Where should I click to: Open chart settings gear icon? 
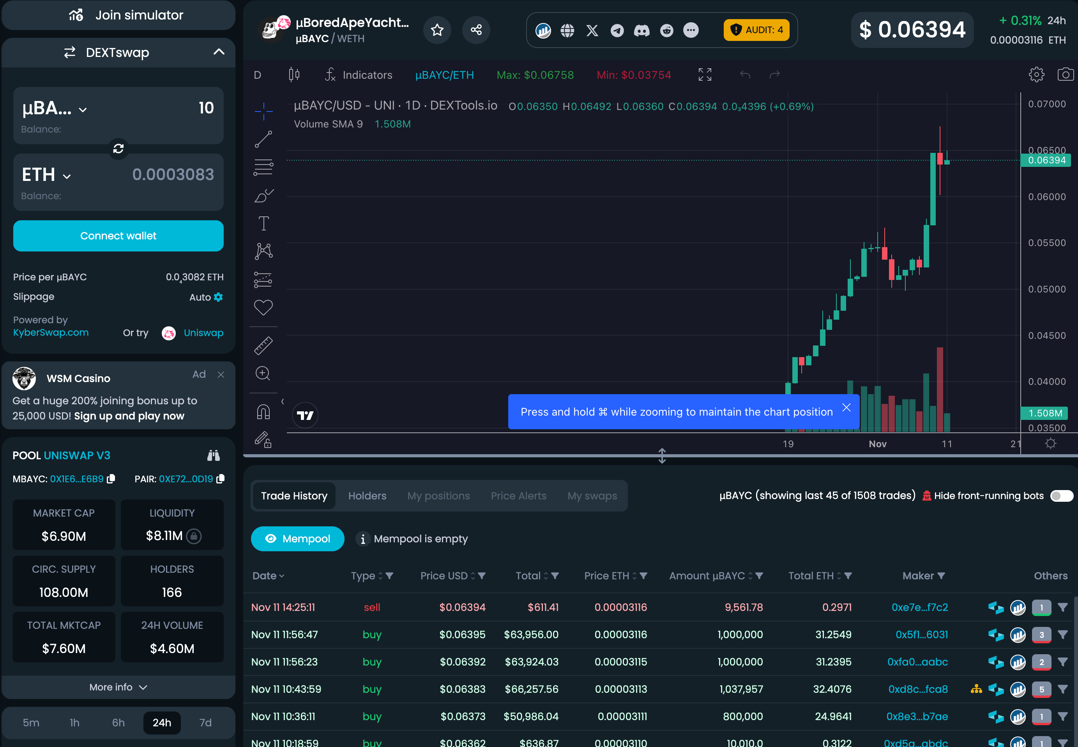tap(1036, 74)
